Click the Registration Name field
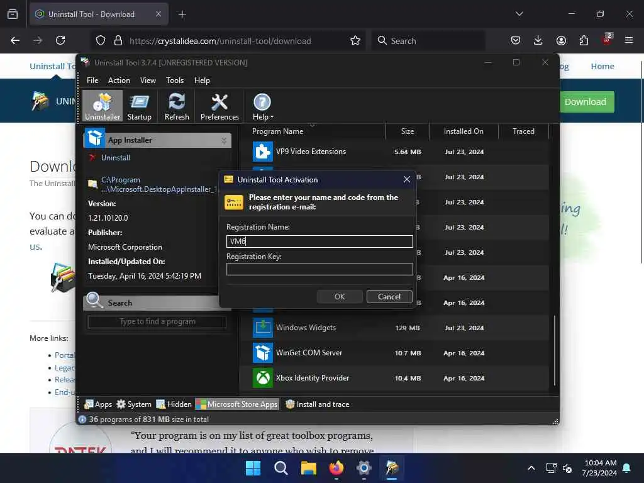 click(x=319, y=241)
